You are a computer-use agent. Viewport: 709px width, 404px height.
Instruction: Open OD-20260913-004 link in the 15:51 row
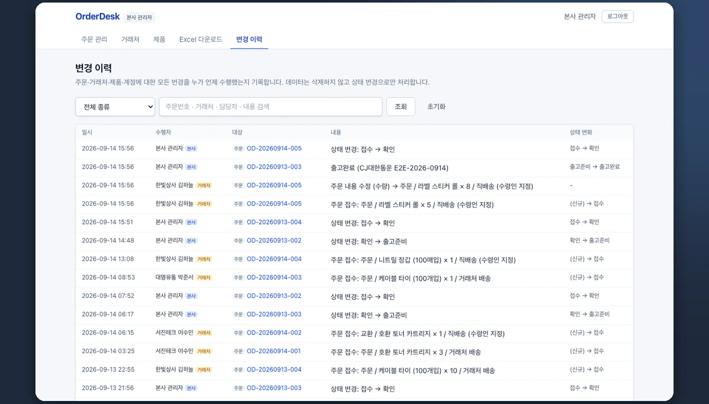coord(274,222)
